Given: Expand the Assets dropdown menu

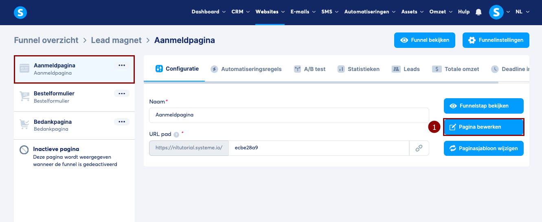Looking at the screenshot, I should click(x=413, y=12).
